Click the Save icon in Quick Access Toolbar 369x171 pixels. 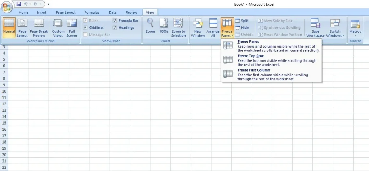pos(19,4)
